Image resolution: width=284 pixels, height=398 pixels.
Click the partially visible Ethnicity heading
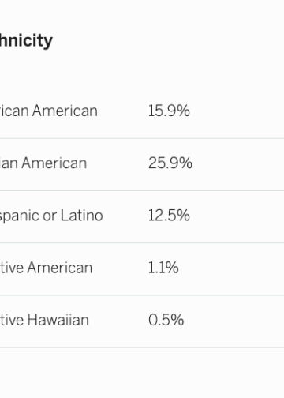coord(26,41)
